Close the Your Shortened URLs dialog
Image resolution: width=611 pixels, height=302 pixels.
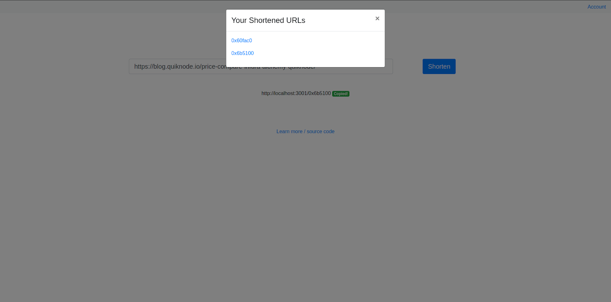pyautogui.click(x=377, y=19)
